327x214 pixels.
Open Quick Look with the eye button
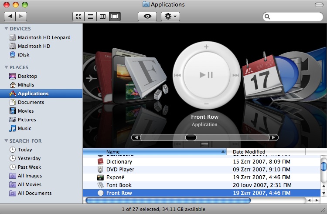coord(147,17)
